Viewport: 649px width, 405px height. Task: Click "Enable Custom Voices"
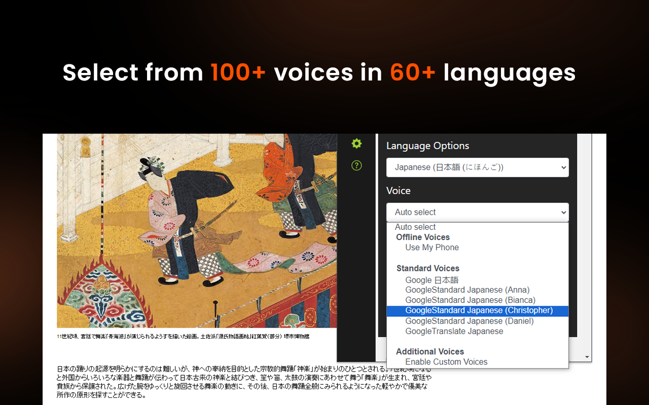pos(446,361)
